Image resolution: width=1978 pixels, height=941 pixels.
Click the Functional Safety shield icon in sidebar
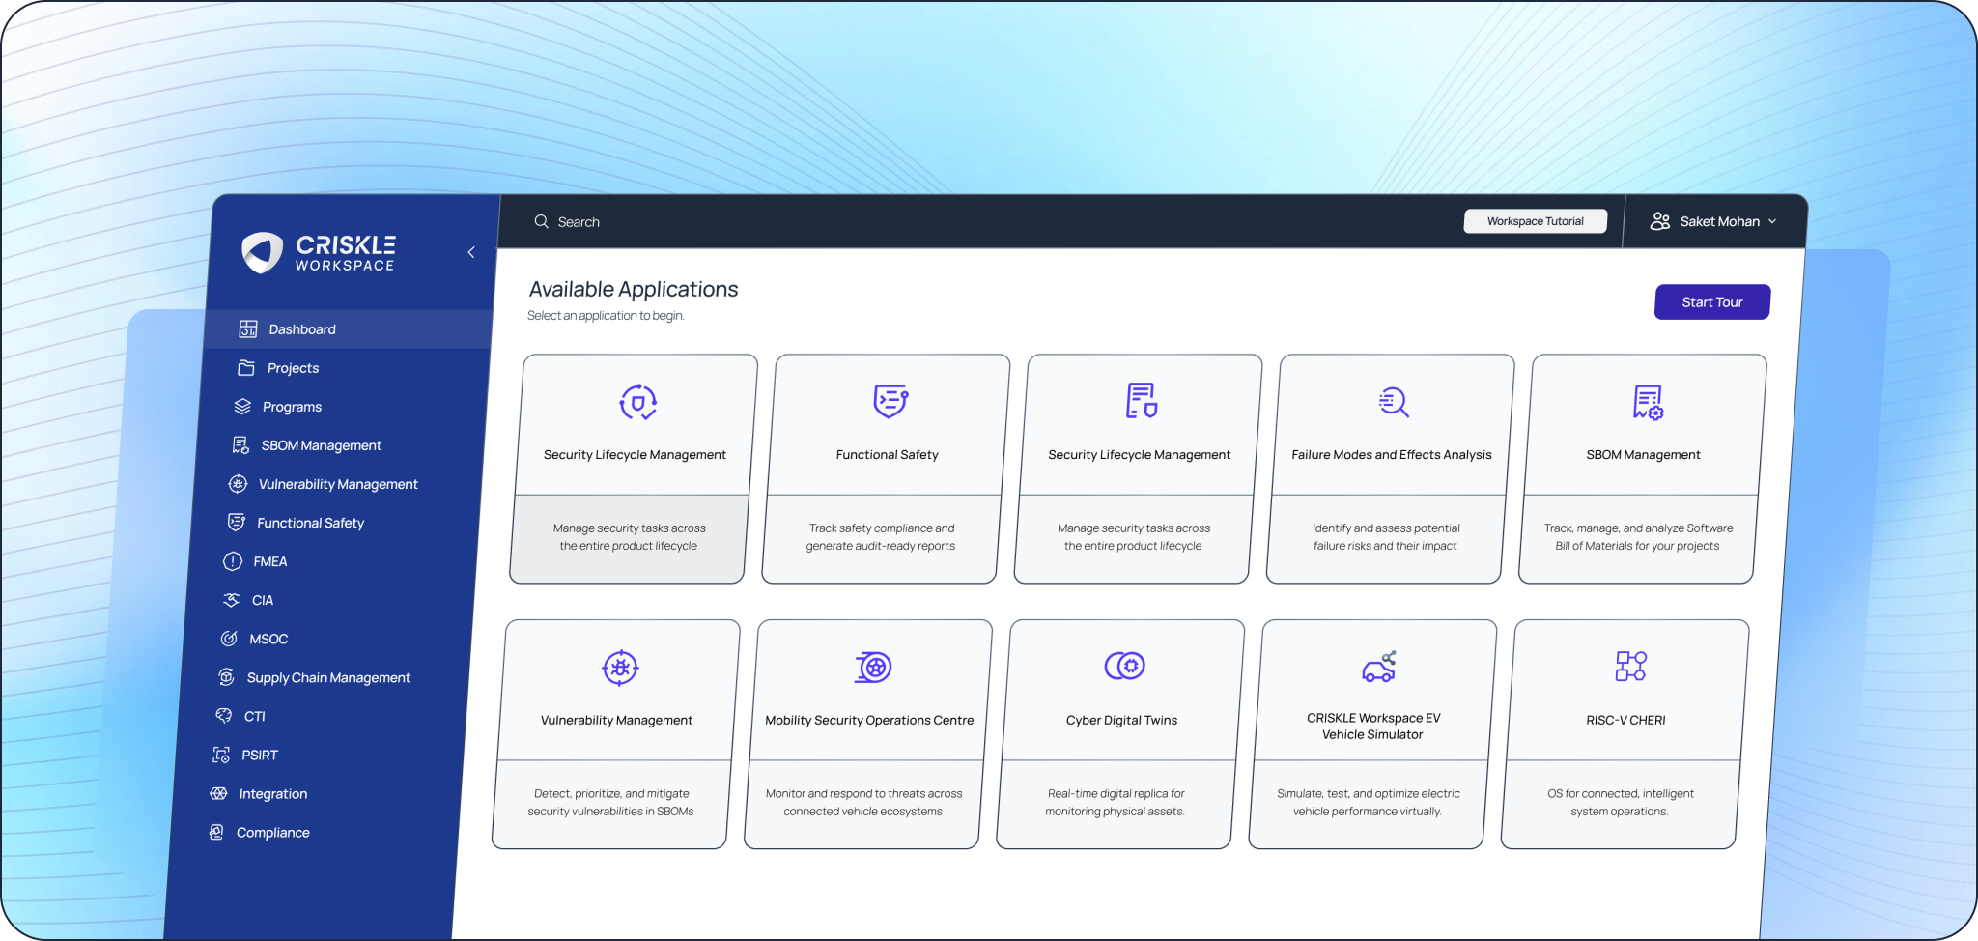pos(235,522)
